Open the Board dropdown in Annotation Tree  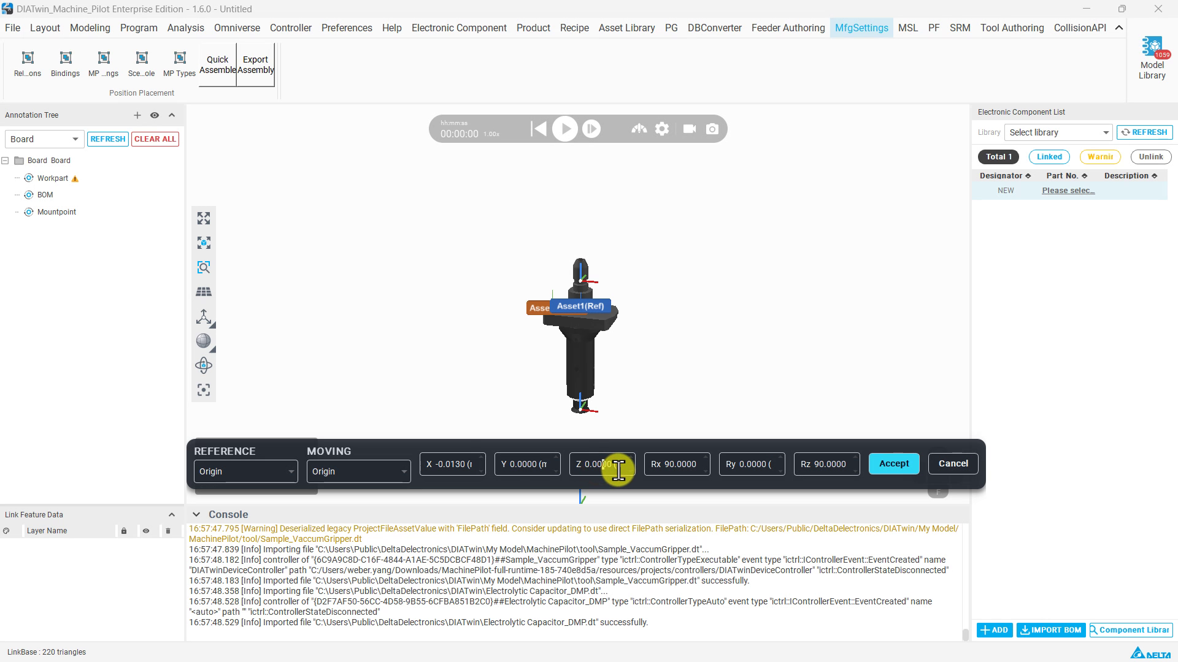click(44, 139)
